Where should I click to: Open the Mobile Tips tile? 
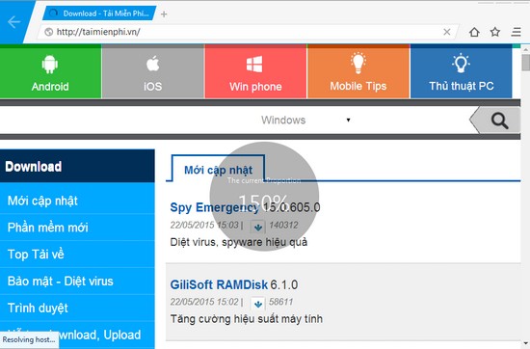point(358,71)
